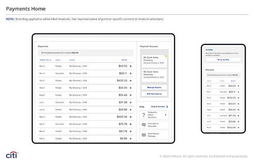Click plus icon beside $43.53 in mobile view
Screen dimensions: 254x162
[x=238, y=86]
